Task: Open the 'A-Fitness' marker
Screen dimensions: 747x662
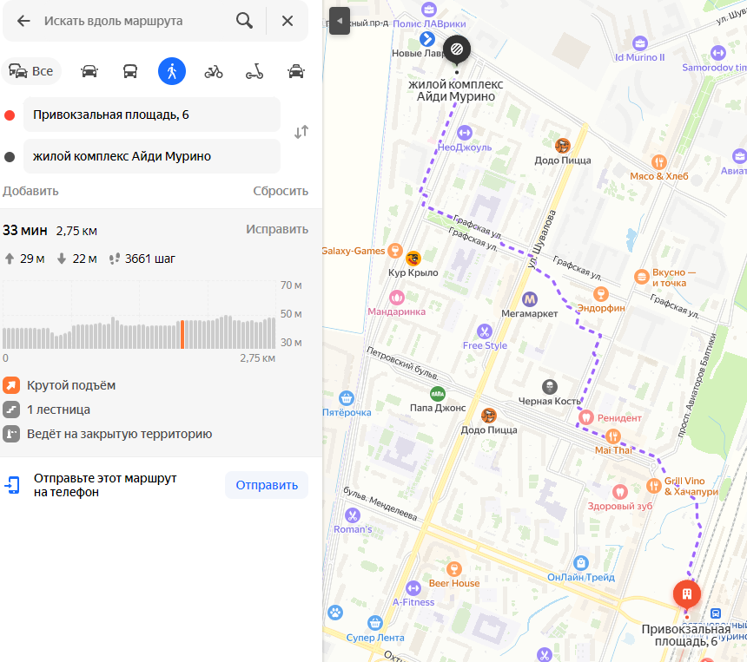Action: coord(413,587)
